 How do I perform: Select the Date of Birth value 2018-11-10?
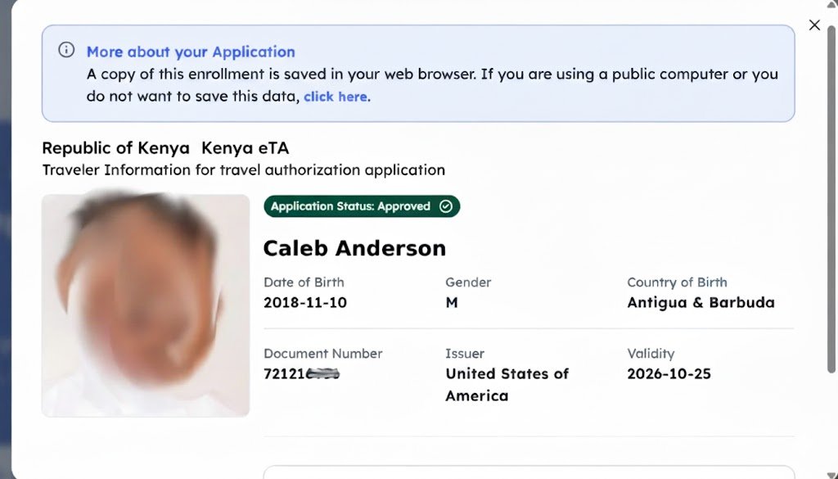click(x=305, y=302)
